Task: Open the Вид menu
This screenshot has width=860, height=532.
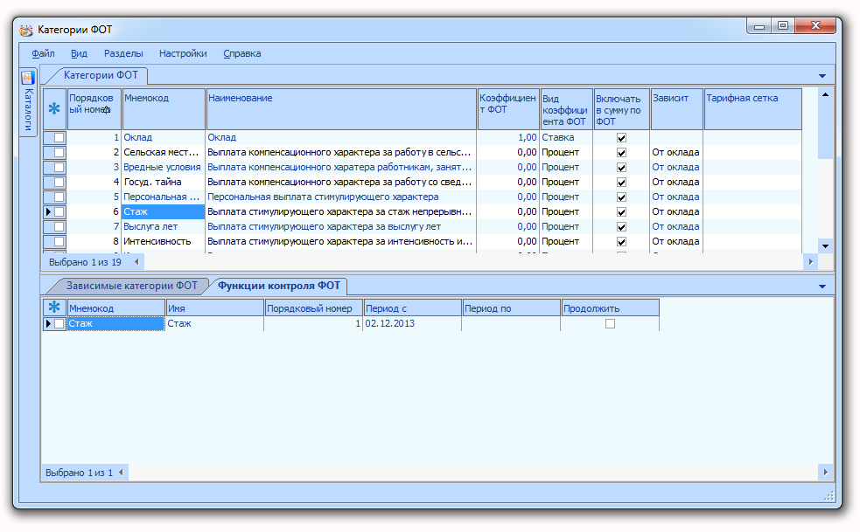Action: 79,53
